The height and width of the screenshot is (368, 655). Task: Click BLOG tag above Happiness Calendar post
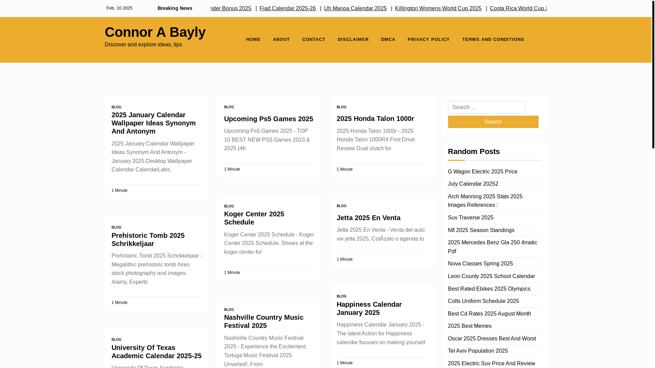pos(341,296)
